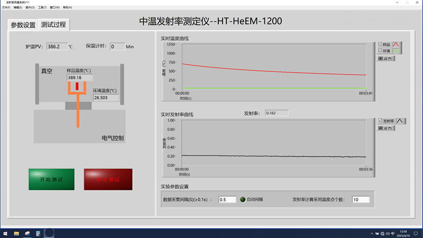423x238 pixels.
Task: Click the 发射率 black curve legend icon
Action: (x=400, y=121)
